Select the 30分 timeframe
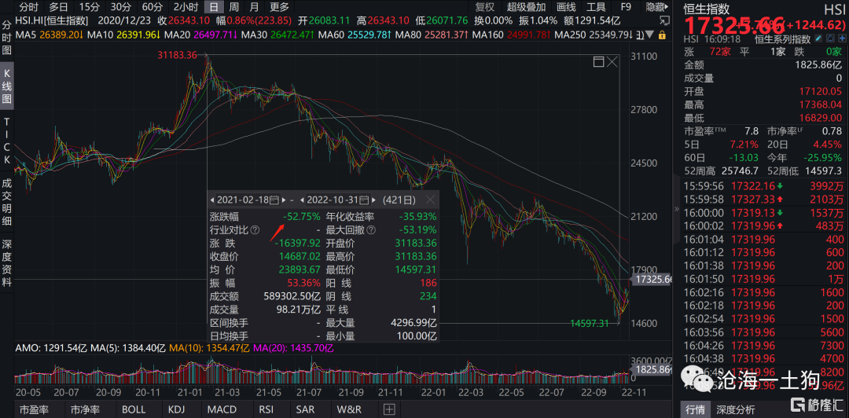849x418 pixels. click(x=120, y=7)
